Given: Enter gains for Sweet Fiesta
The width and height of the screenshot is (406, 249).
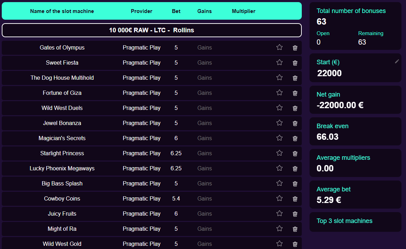Looking at the screenshot, I should (x=205, y=63).
